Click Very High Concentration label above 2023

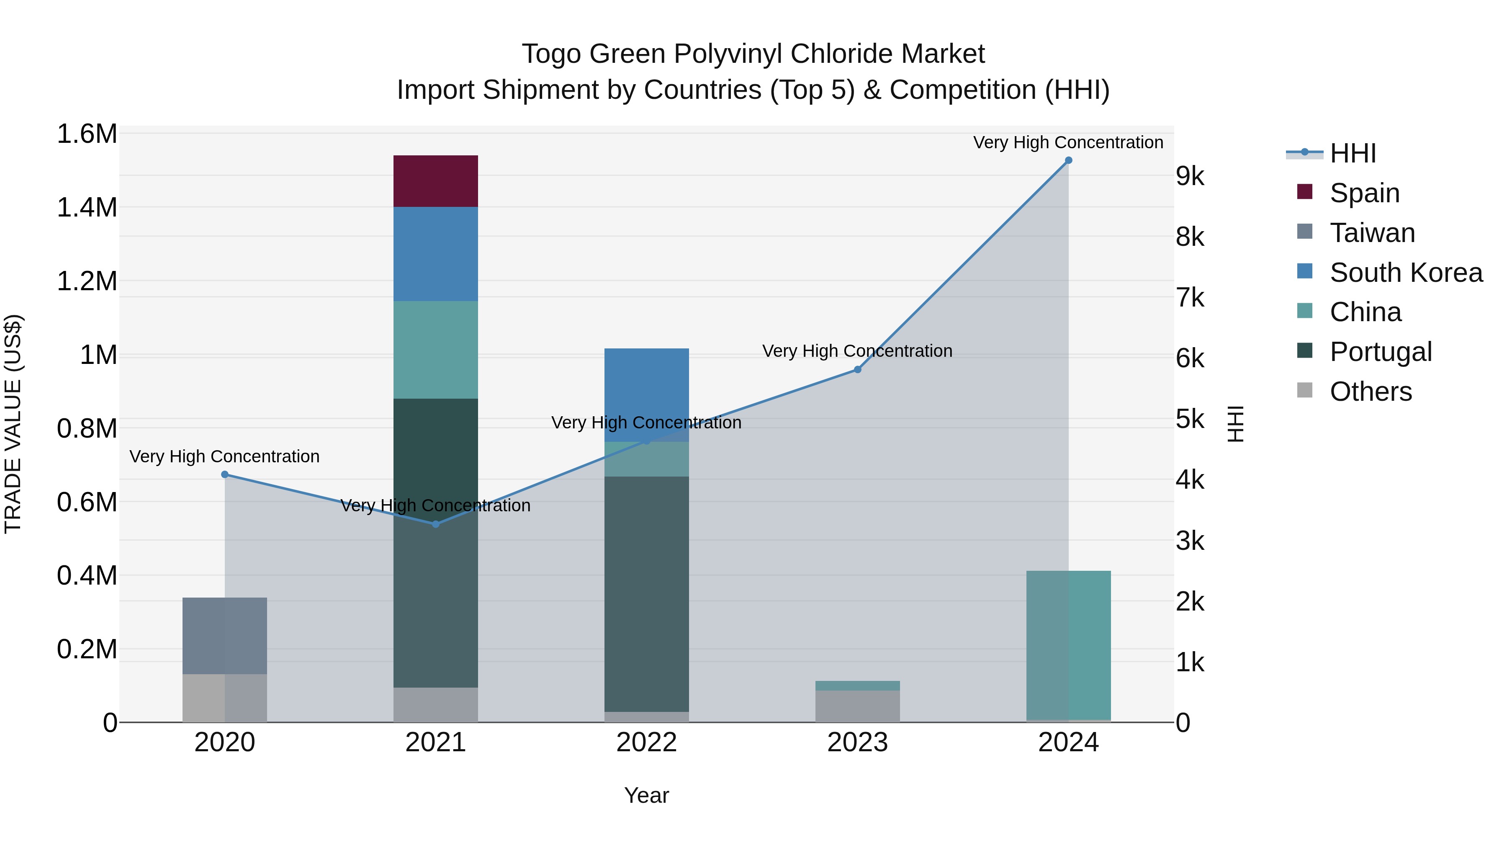[x=858, y=351]
